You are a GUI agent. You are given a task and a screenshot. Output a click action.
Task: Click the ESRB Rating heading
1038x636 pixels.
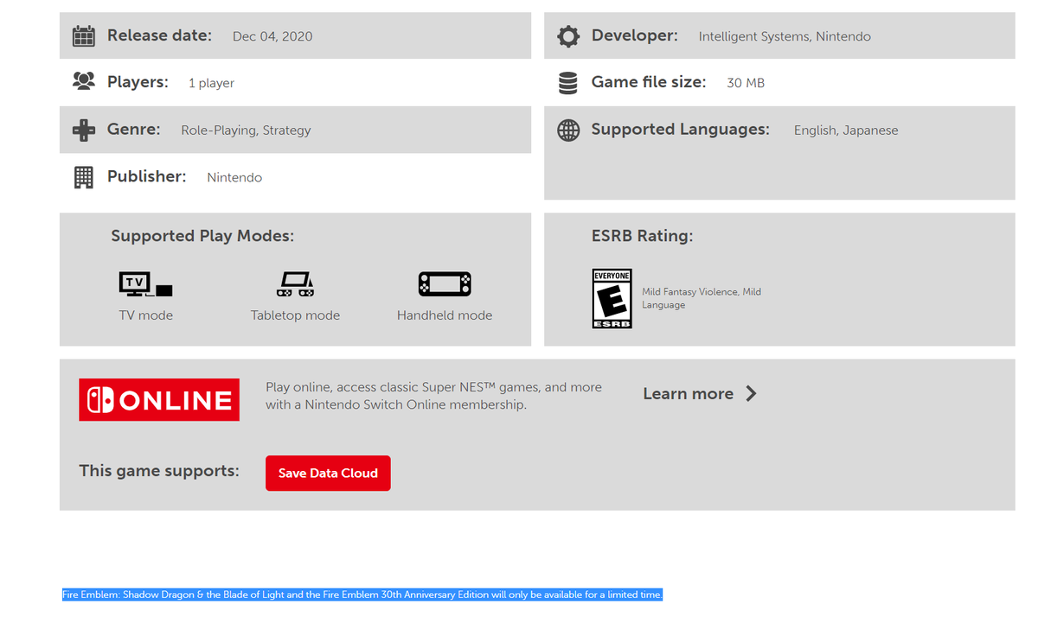tap(643, 236)
